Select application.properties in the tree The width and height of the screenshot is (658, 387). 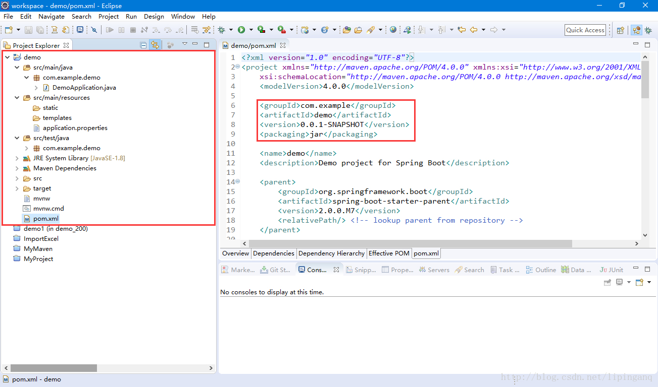point(75,128)
